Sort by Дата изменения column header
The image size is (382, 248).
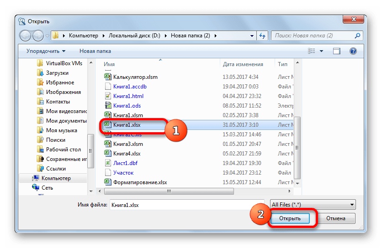point(243,64)
